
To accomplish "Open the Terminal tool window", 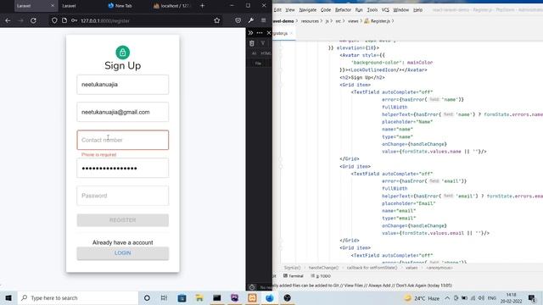I will [294, 276].
